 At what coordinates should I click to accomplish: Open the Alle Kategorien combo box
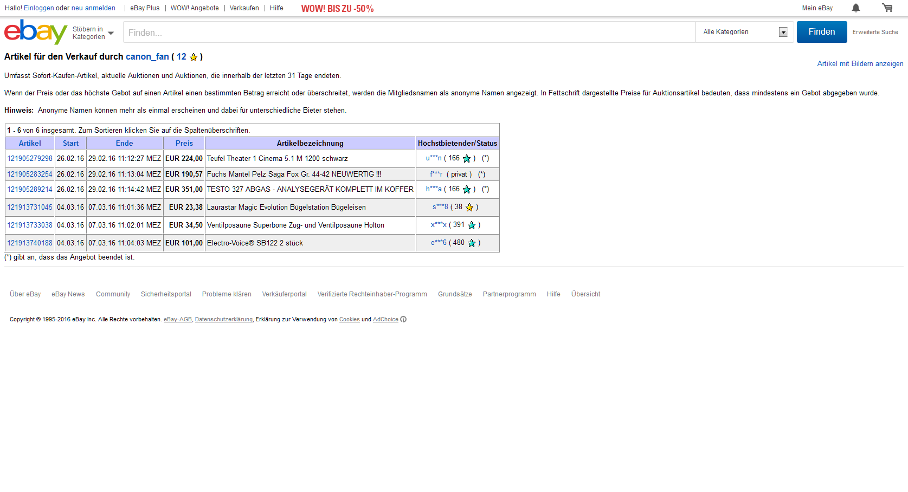point(745,32)
